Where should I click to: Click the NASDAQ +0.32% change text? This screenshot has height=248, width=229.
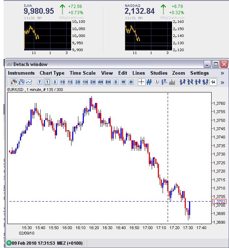point(176,12)
